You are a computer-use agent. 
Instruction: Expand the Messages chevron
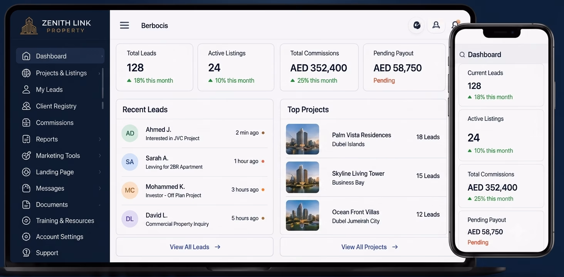100,189
